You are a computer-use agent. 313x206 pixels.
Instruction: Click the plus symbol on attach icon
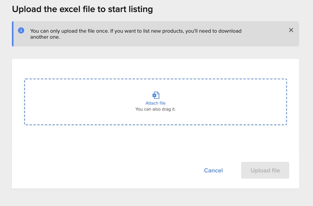click(x=154, y=95)
